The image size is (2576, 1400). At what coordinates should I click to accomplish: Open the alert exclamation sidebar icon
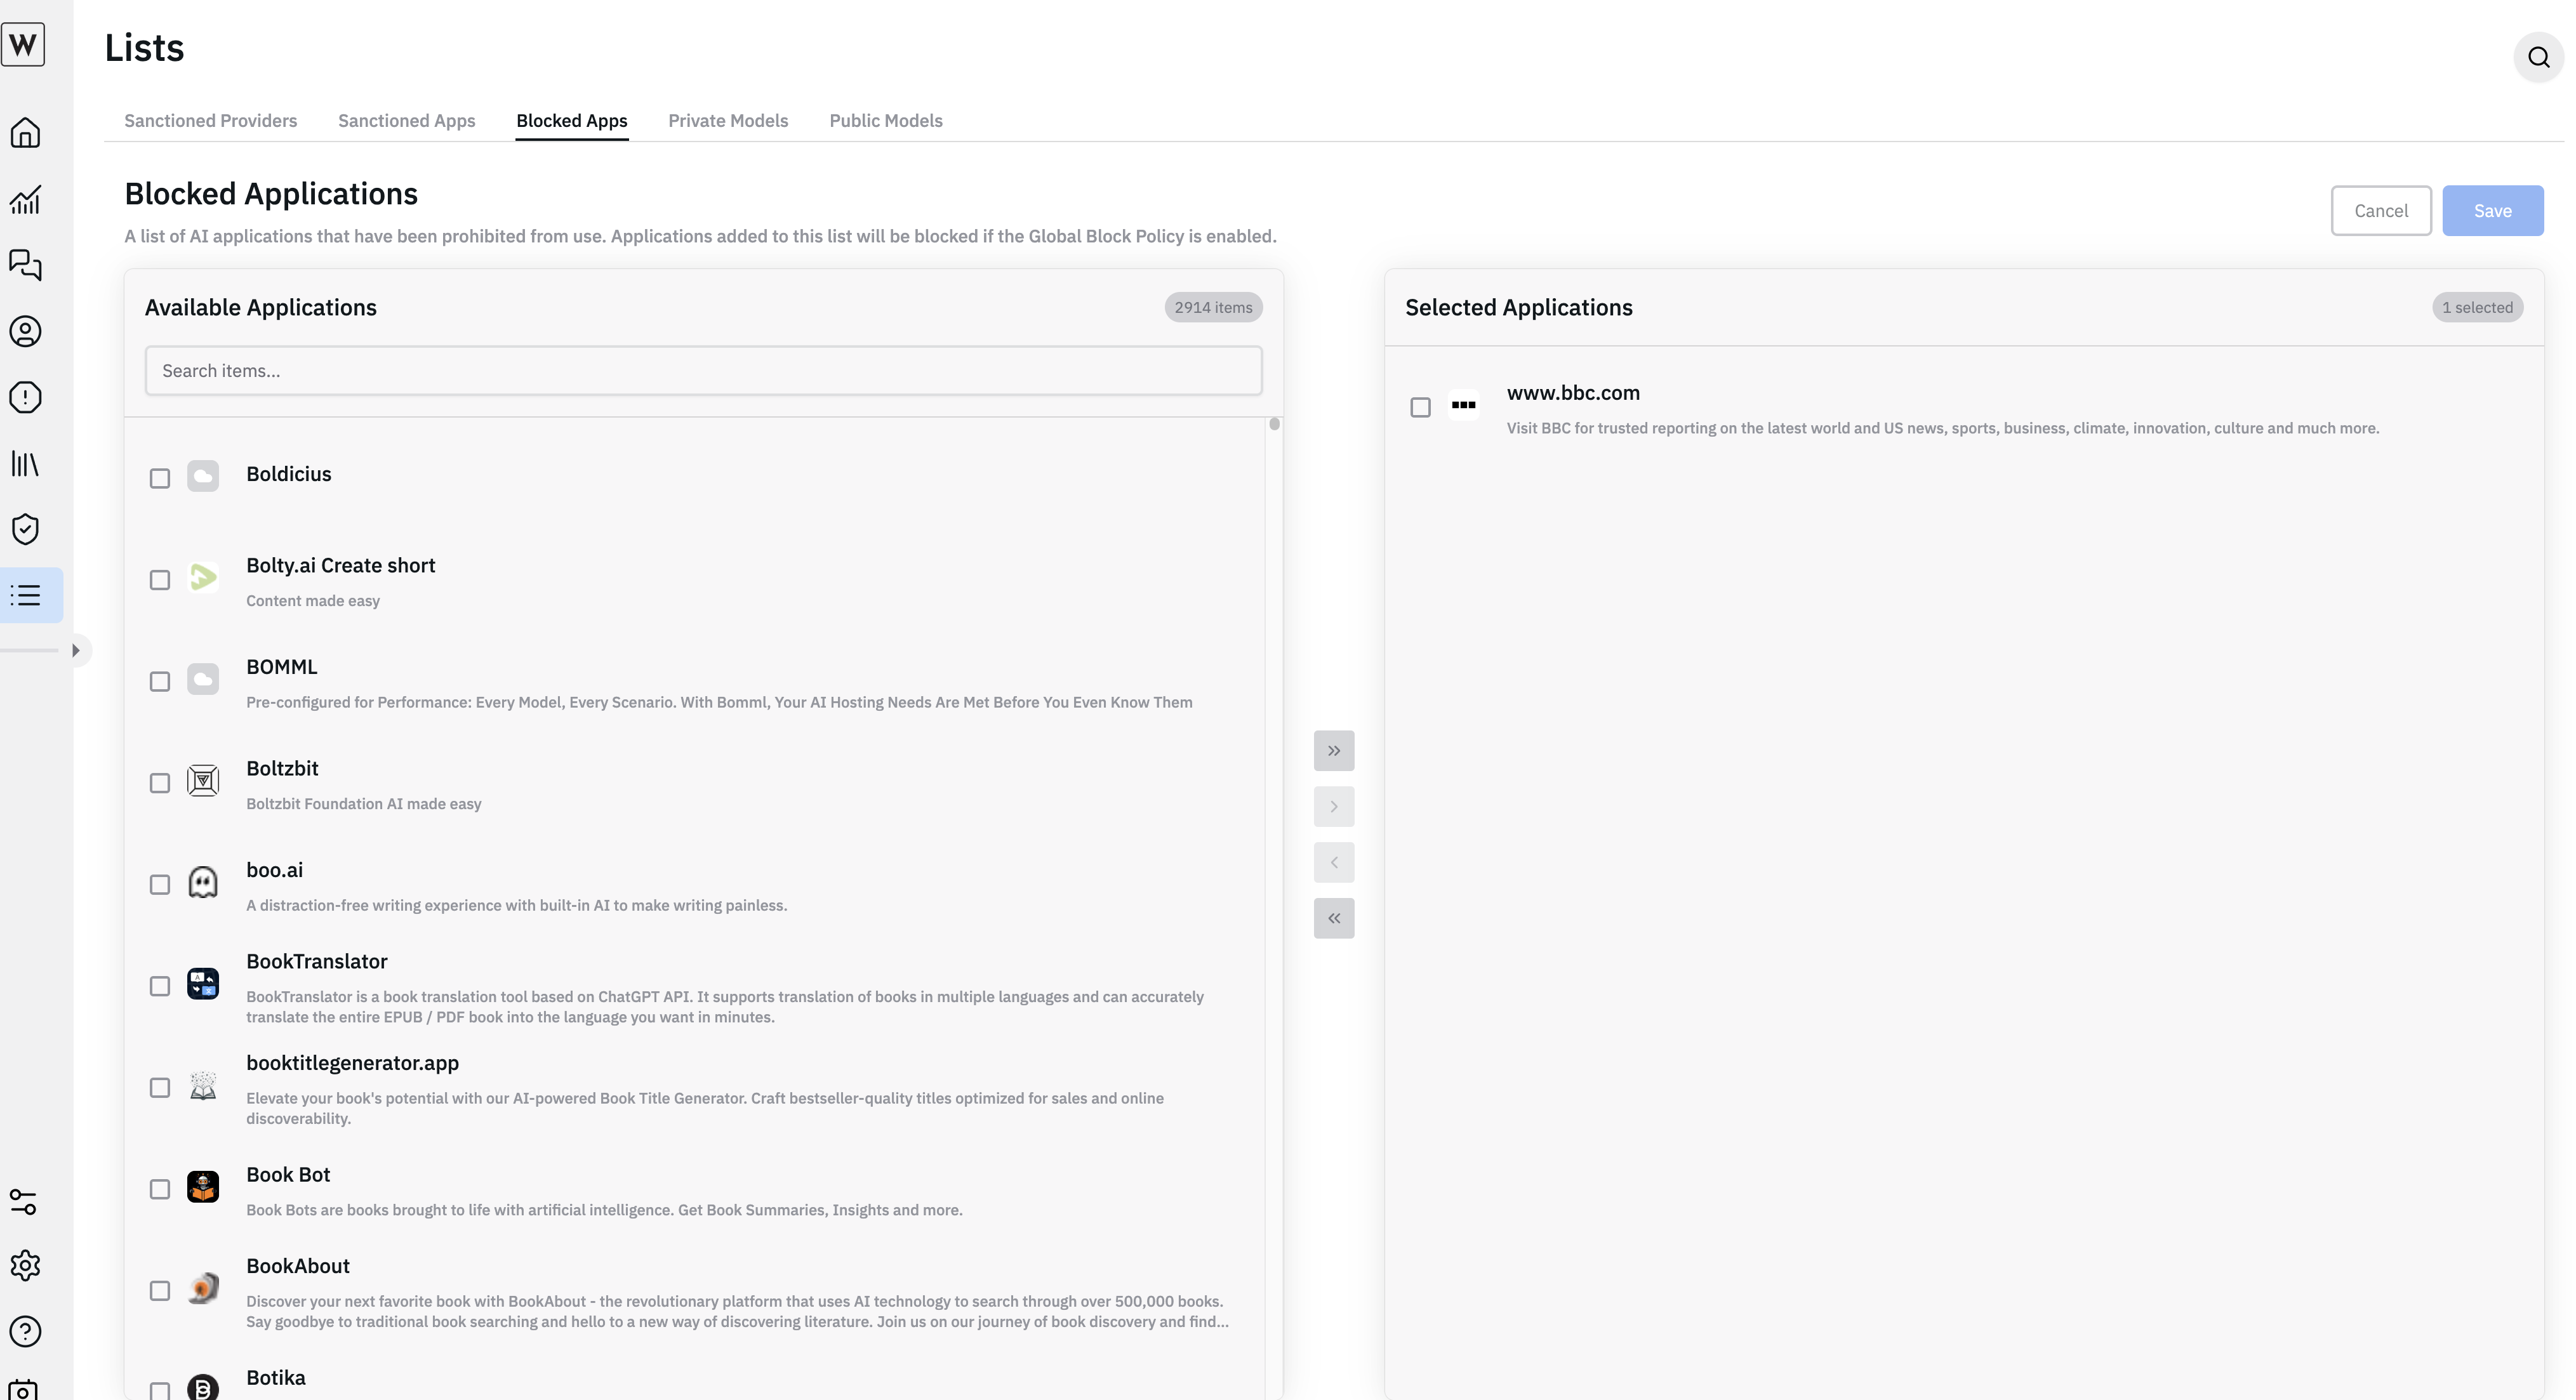(25, 397)
